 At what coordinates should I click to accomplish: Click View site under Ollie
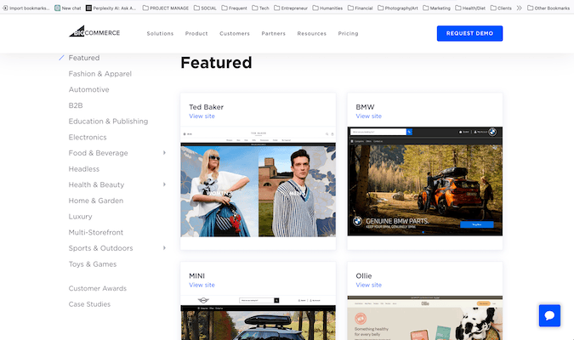(x=368, y=285)
